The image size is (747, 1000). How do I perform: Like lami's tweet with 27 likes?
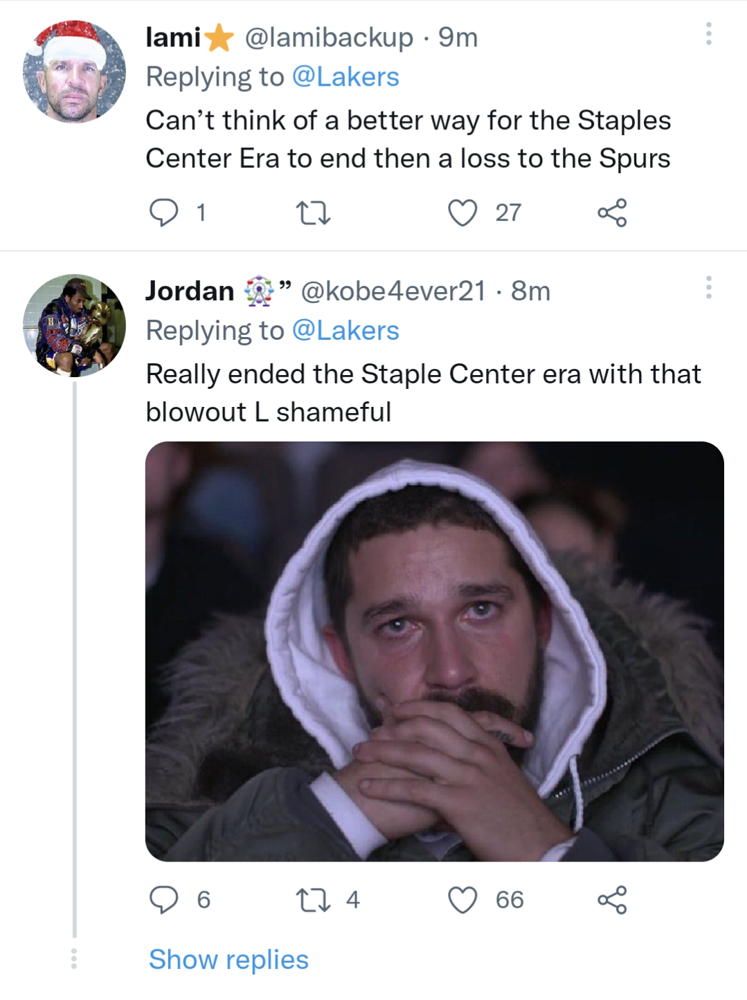click(x=462, y=212)
